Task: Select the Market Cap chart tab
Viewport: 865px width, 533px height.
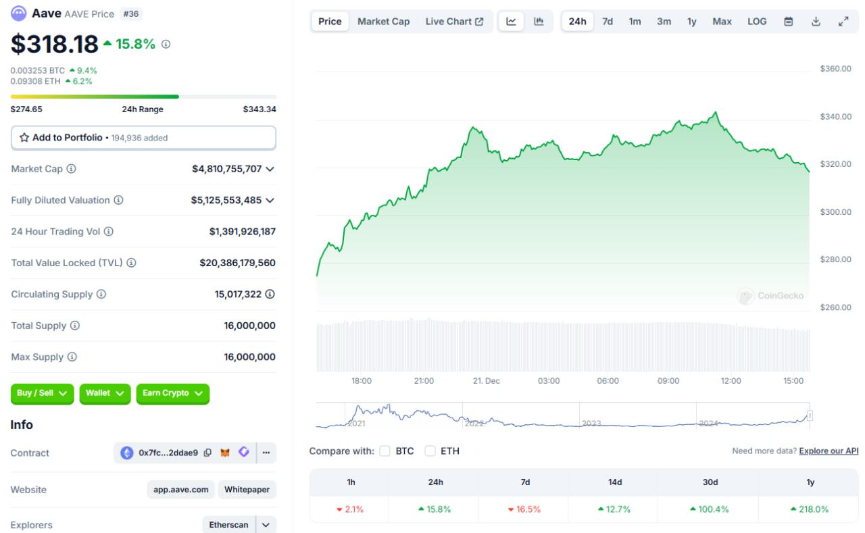Action: tap(383, 22)
